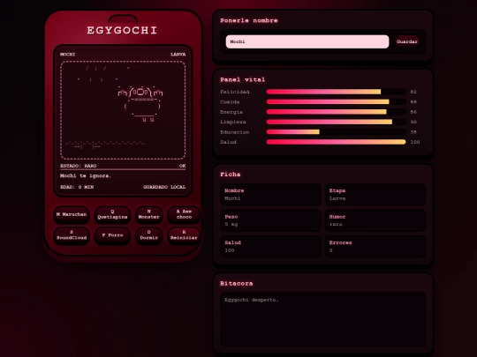Click the Educacion progress bar

coord(337,131)
